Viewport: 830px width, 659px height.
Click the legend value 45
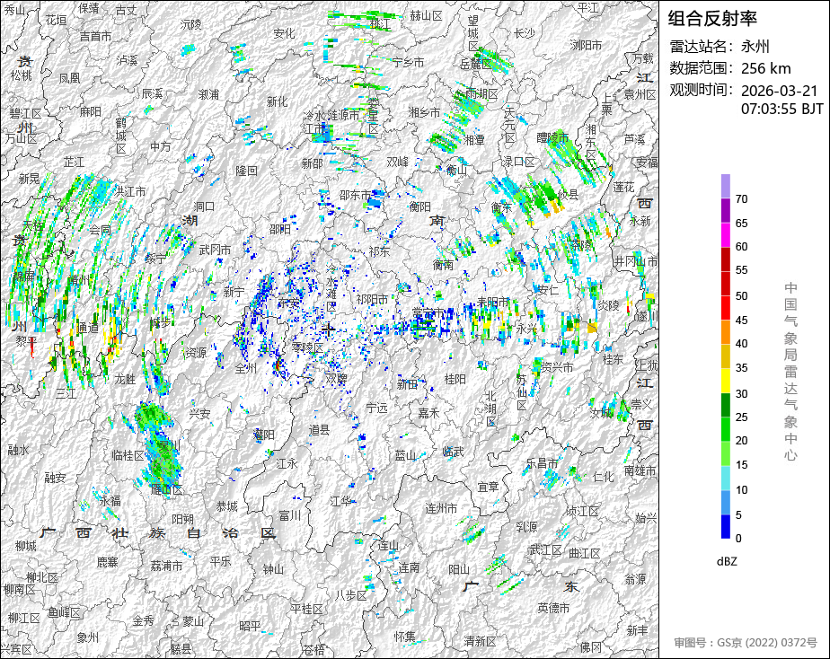[x=742, y=321]
